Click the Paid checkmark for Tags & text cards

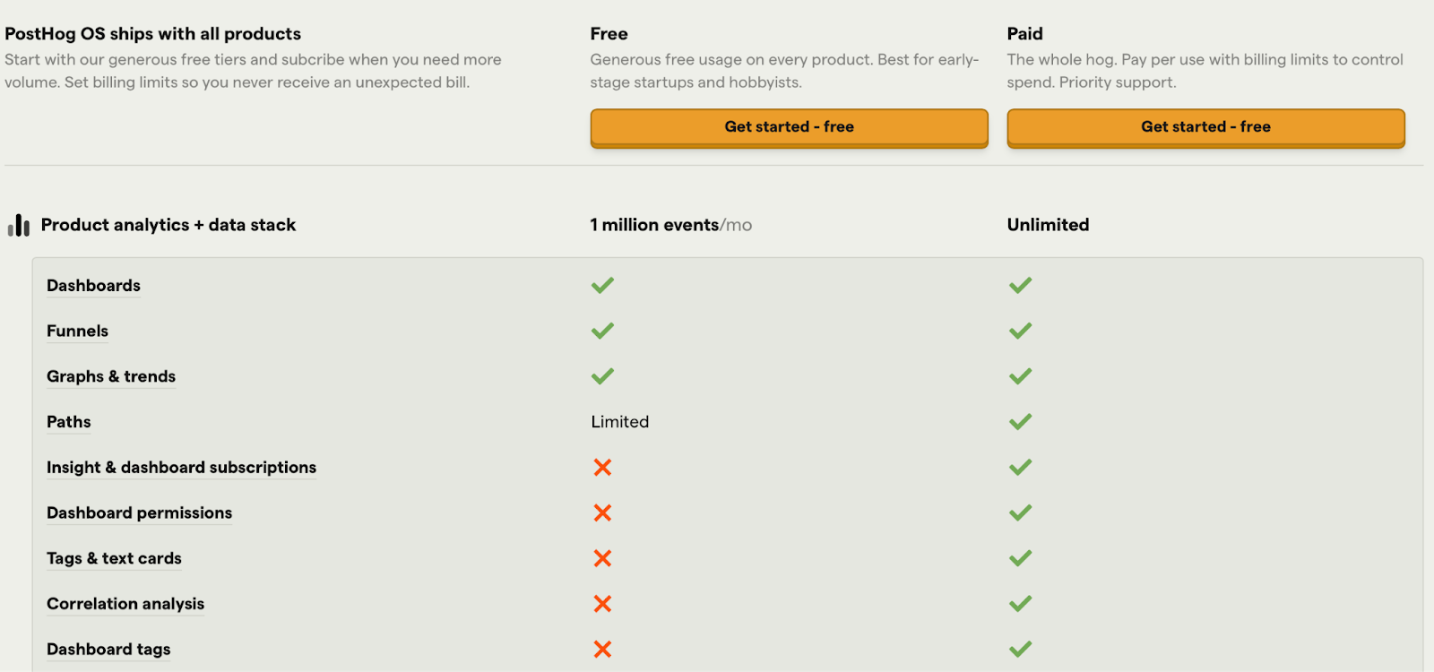click(1020, 558)
